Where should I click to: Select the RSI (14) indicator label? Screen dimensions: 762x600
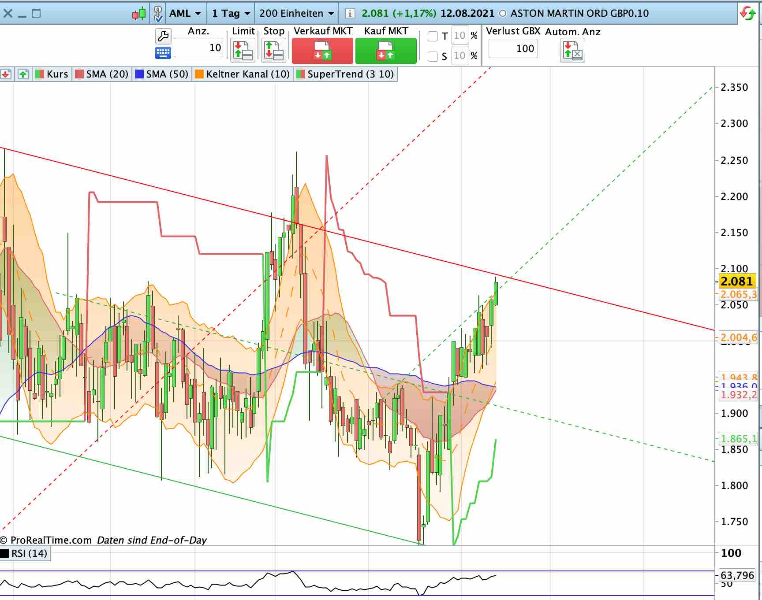tap(25, 553)
